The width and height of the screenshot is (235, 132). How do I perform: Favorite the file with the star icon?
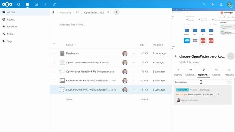coord(176,56)
